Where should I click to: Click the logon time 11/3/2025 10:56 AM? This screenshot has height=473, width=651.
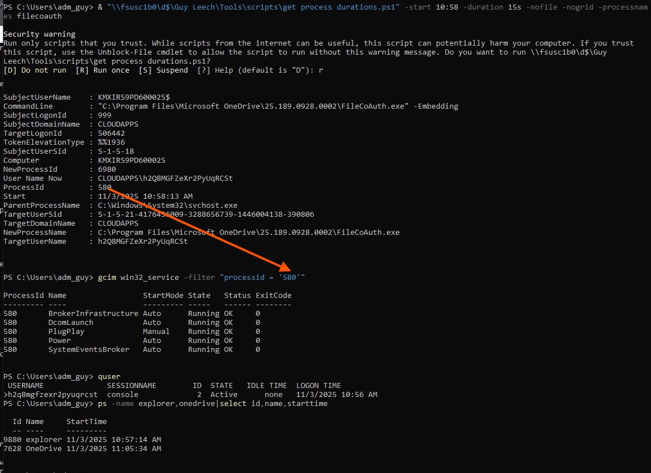click(x=337, y=395)
